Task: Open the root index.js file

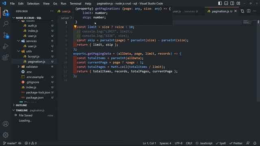Action: pos(31,87)
